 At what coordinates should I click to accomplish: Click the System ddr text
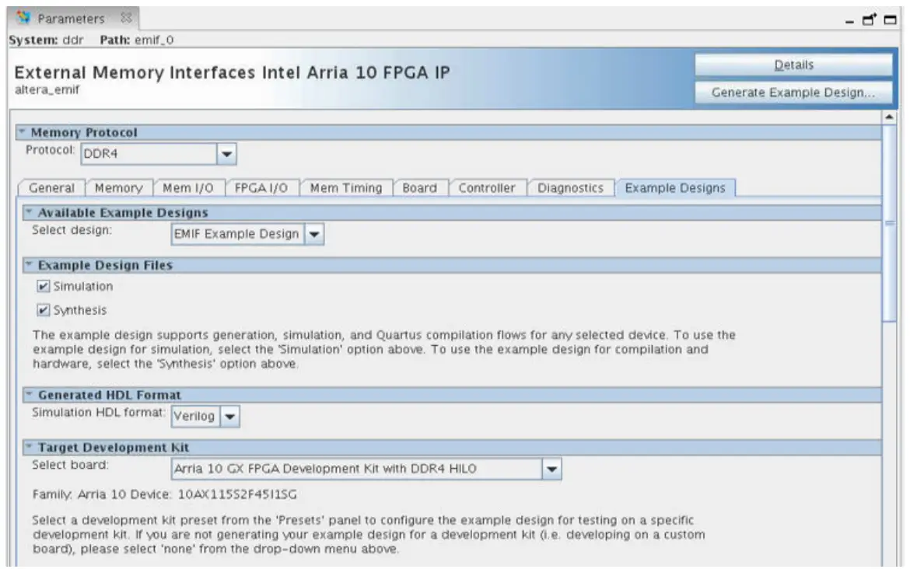tap(47, 40)
